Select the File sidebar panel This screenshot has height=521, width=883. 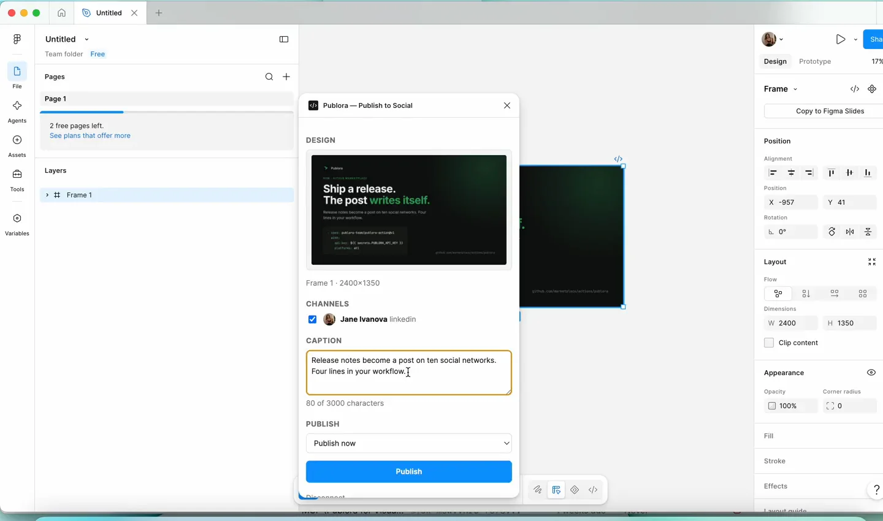(x=17, y=77)
